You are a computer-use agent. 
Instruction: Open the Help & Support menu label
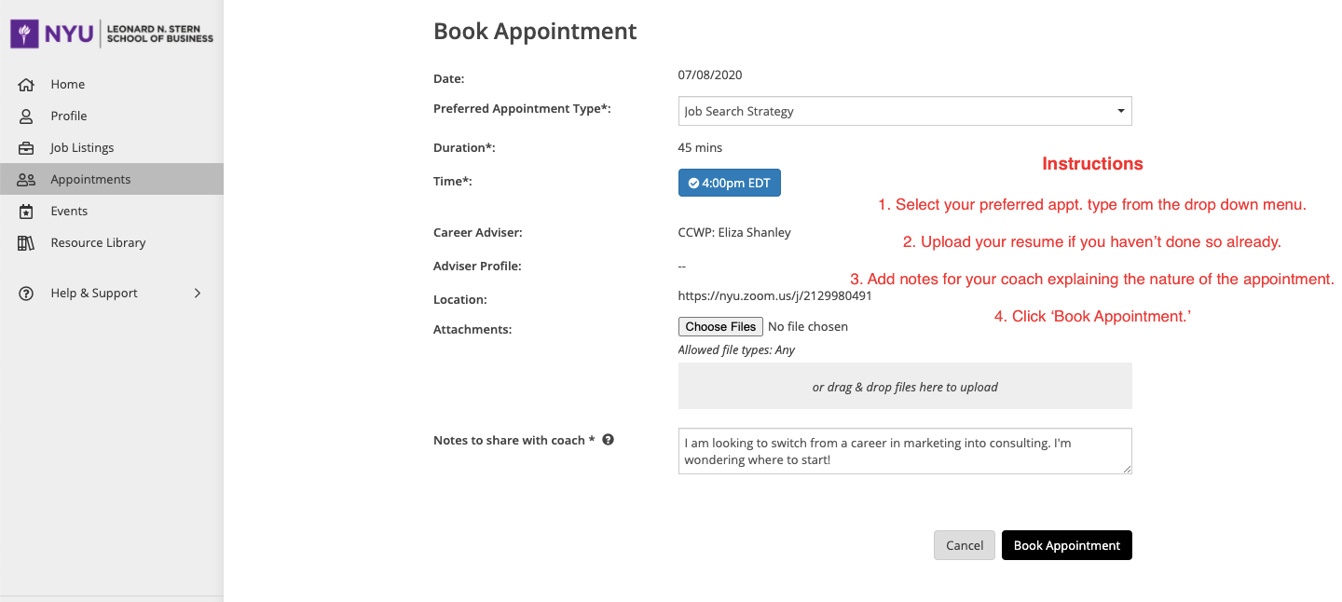click(x=94, y=294)
